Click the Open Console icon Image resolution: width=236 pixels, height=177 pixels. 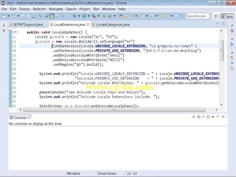click(x=208, y=117)
